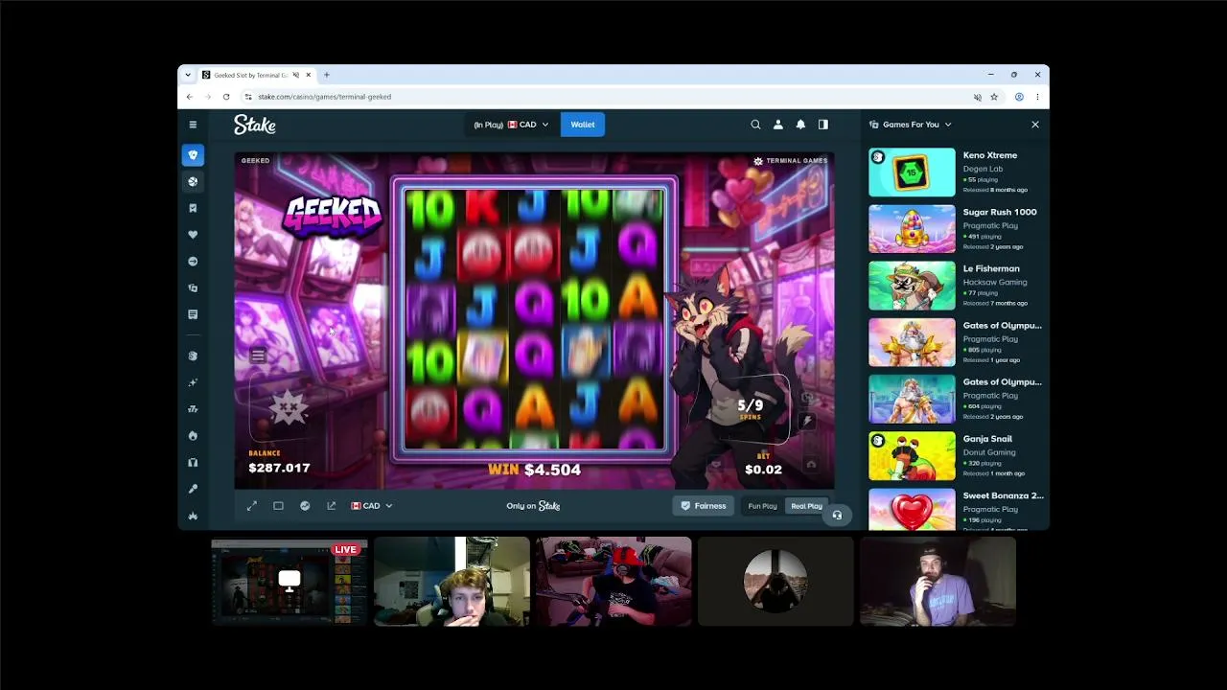Open the user profile icon
1227x690 pixels.
pos(777,125)
